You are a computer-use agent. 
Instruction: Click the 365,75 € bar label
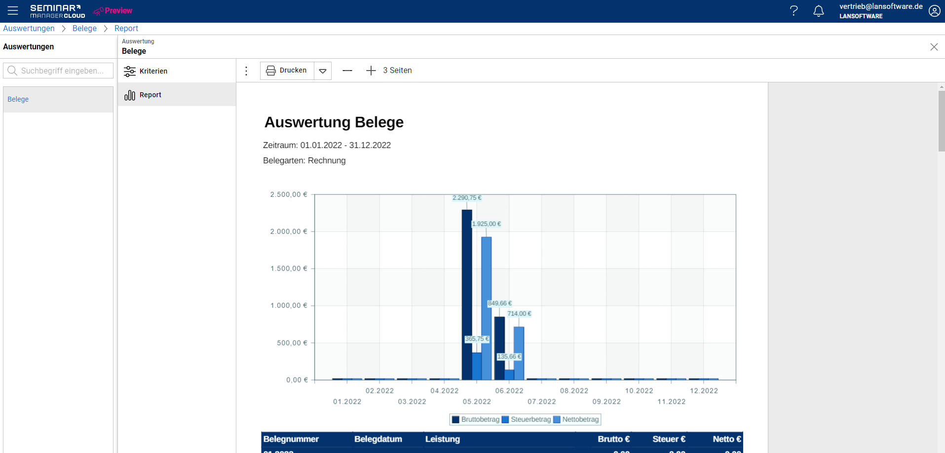pos(477,339)
